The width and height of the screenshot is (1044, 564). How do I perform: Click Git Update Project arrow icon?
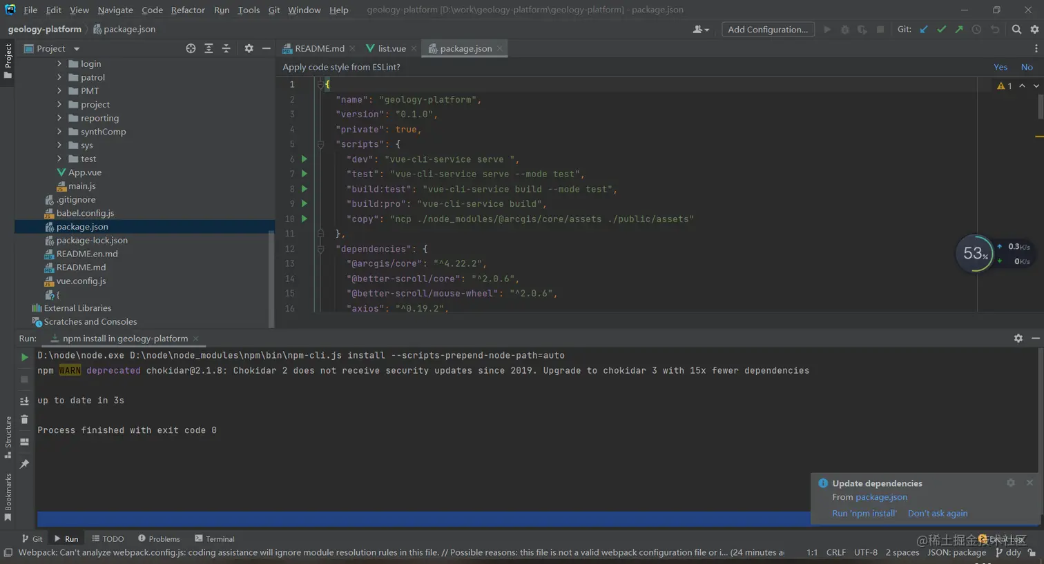click(x=924, y=29)
